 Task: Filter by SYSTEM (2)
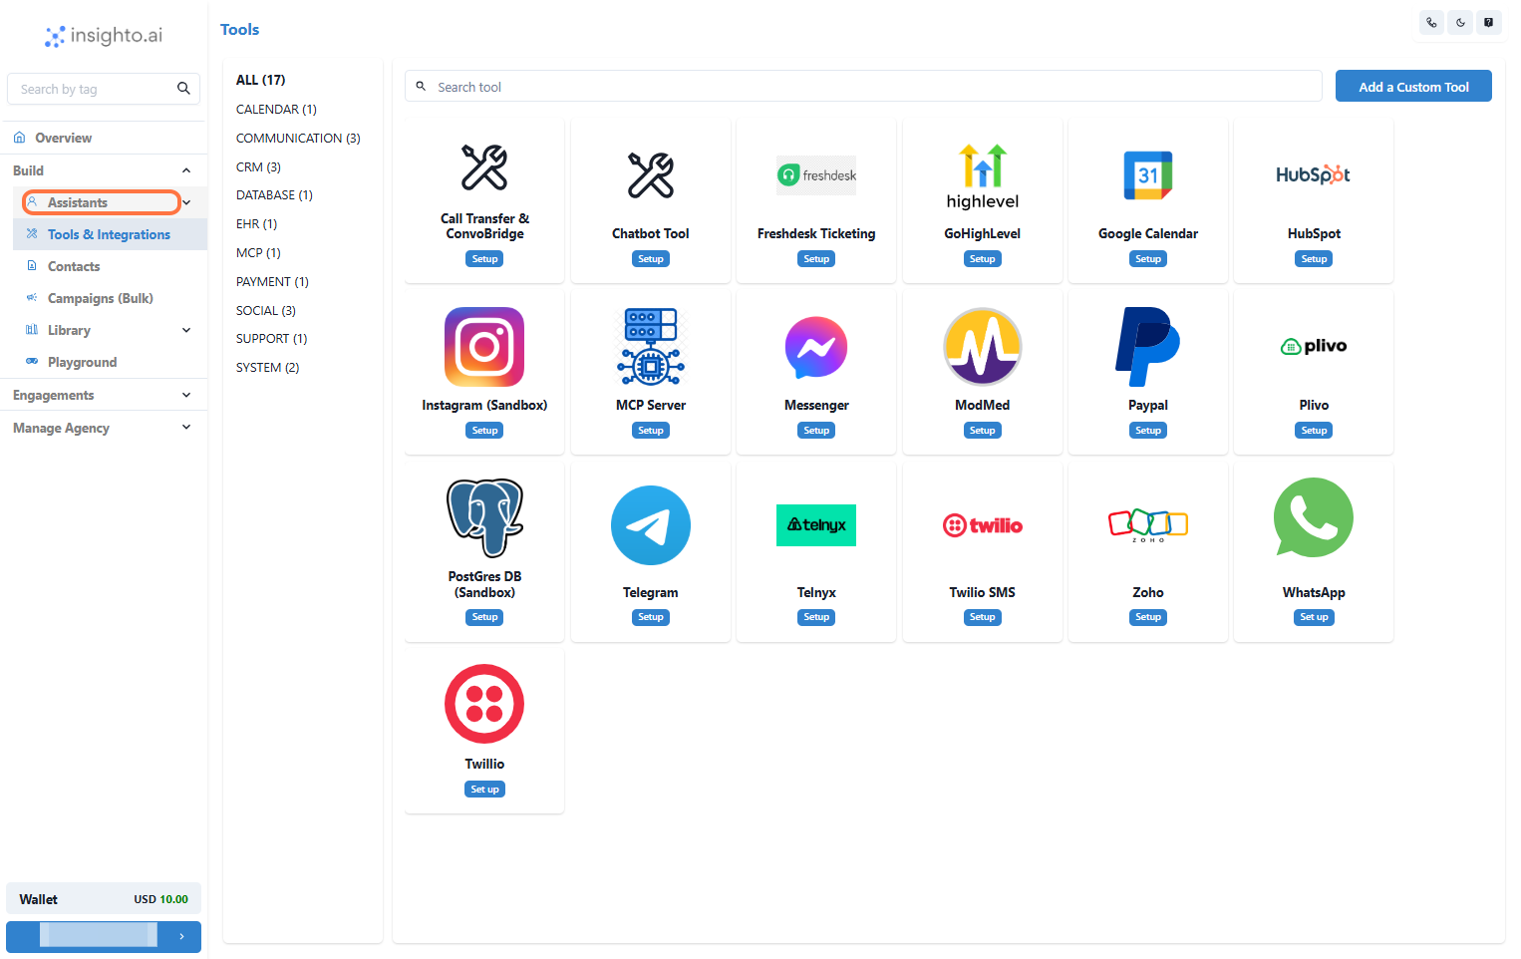pos(267,367)
